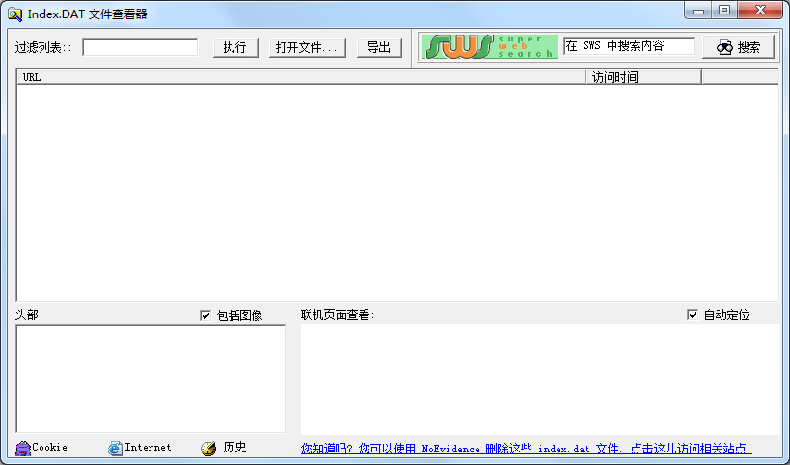Image resolution: width=790 pixels, height=465 pixels.
Task: Open the NoEvidence index.dat link
Action: pyautogui.click(x=526, y=449)
